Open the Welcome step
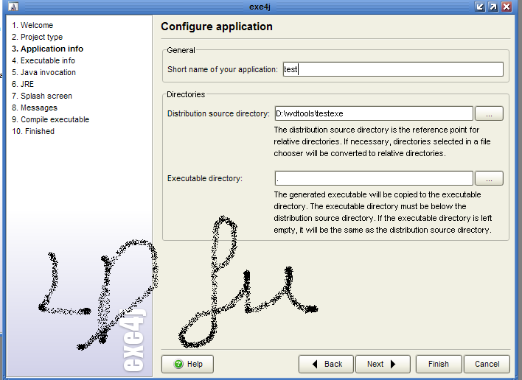 pyautogui.click(x=32, y=25)
